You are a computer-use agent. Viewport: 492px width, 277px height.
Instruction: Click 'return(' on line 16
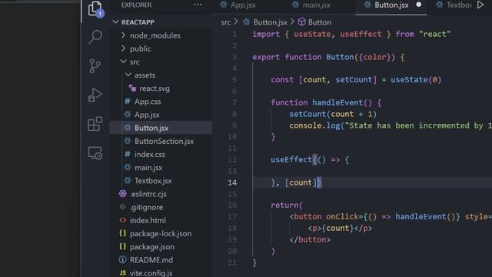(x=287, y=205)
